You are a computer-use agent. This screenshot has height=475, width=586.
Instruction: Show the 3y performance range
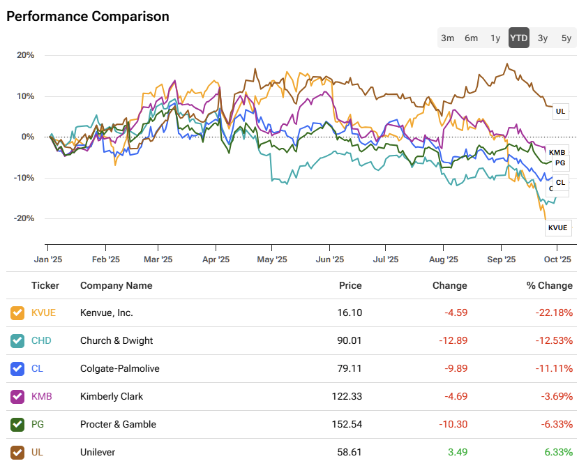[x=543, y=38]
